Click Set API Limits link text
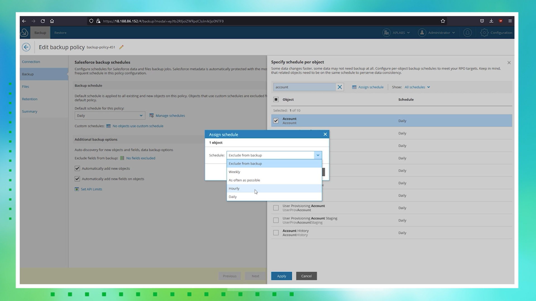 (91, 189)
